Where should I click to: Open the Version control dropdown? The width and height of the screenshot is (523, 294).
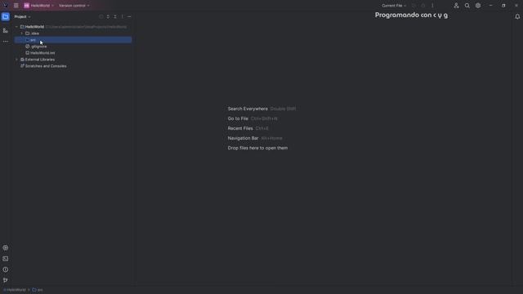(x=74, y=6)
